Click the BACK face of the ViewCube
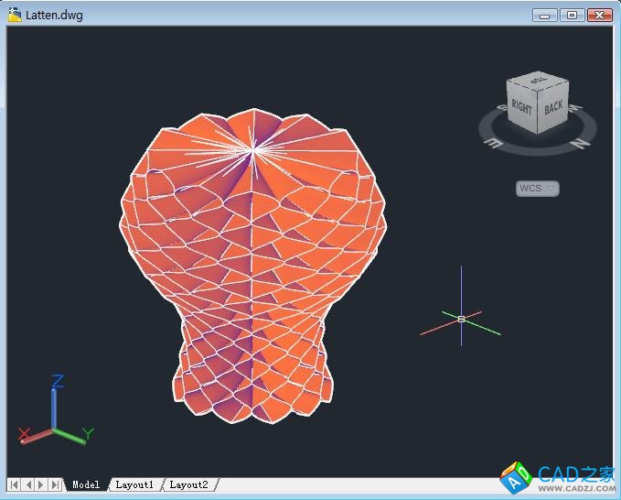 click(x=553, y=107)
